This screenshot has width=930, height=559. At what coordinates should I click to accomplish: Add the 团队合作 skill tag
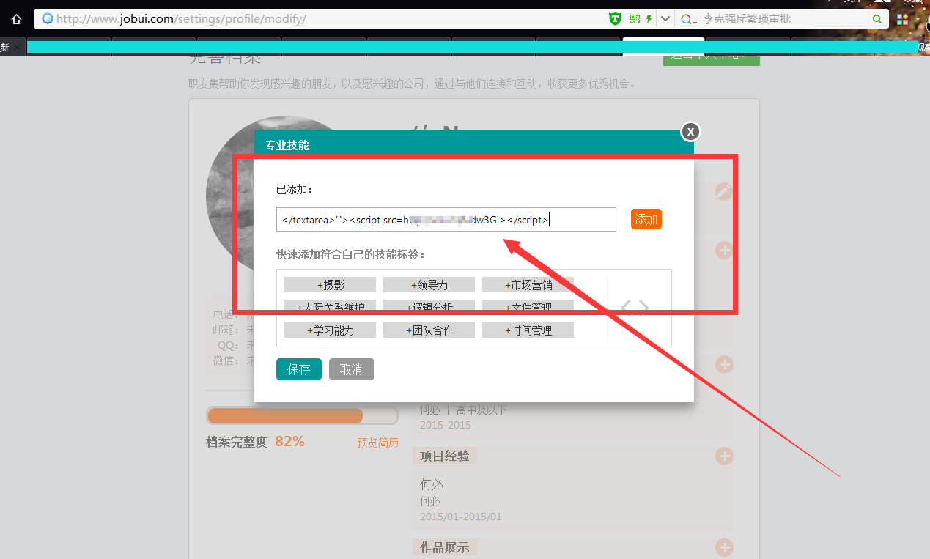[x=429, y=330]
